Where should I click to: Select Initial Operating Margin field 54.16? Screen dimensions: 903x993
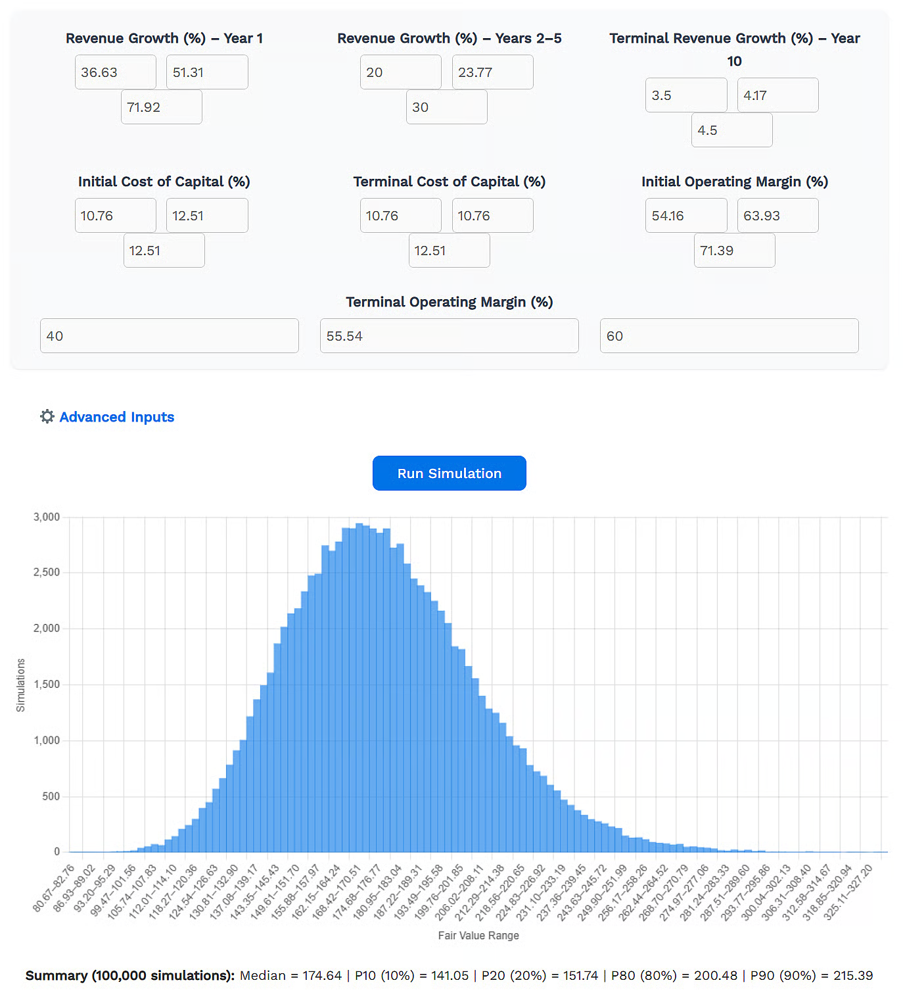click(686, 216)
